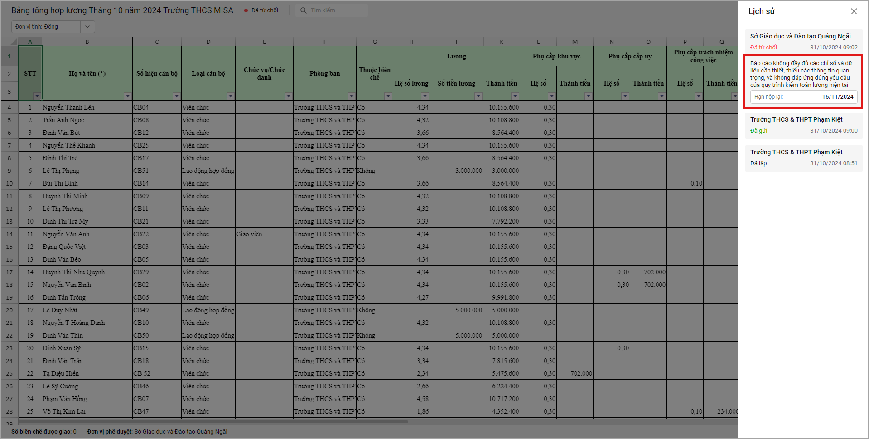Close the Lịch sử history panel
The width and height of the screenshot is (869, 439).
[x=854, y=11]
